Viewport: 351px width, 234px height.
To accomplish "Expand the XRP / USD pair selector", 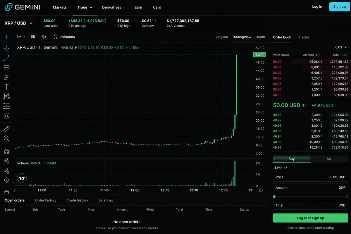I will click(x=19, y=23).
